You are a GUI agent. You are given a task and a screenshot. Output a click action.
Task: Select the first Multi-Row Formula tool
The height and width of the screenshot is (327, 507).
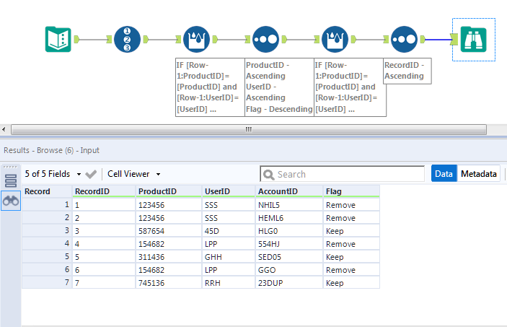point(196,40)
